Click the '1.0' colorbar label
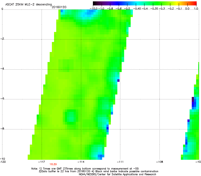The width and height of the screenshot is (201, 176). [x=196, y=9]
